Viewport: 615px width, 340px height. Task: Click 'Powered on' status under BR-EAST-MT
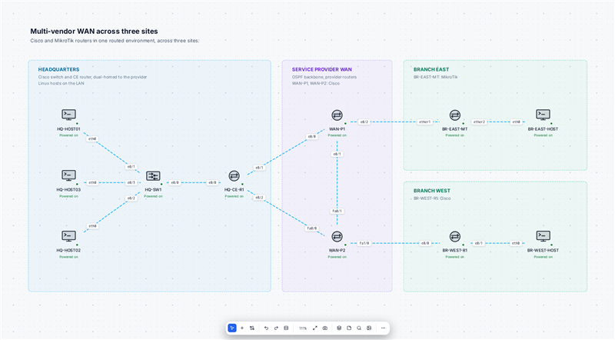pos(455,135)
